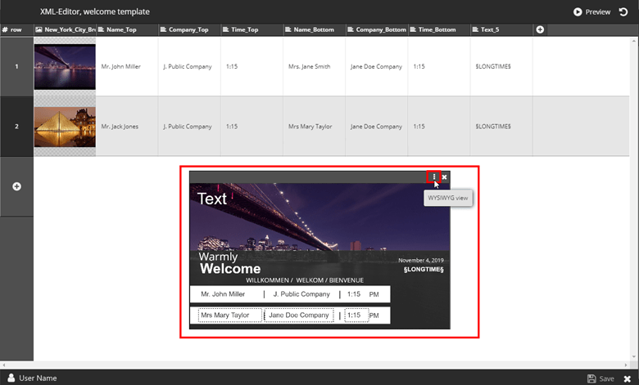Click the vertical scrollbar down arrow
The height and width of the screenshot is (385, 639).
point(634,357)
